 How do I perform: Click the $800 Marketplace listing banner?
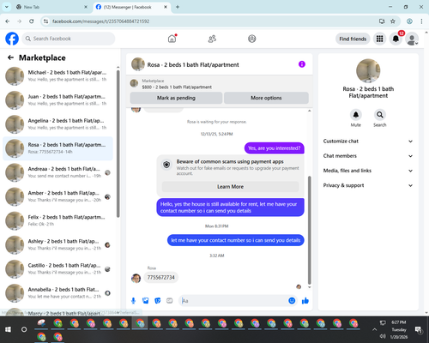tap(220, 84)
